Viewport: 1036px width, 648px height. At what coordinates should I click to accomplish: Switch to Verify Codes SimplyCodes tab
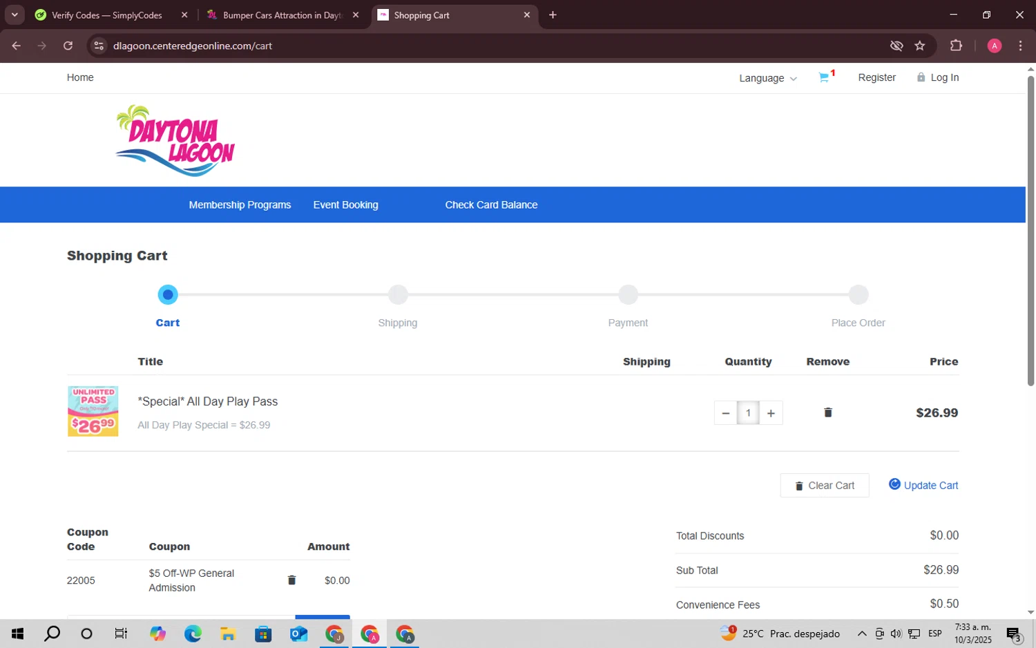(106, 15)
